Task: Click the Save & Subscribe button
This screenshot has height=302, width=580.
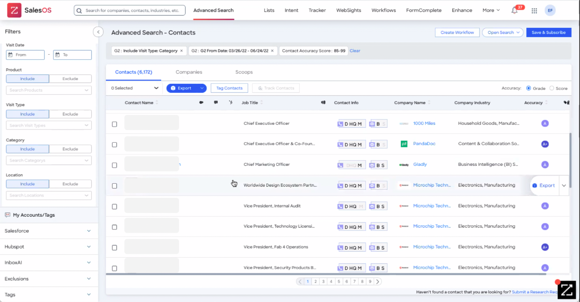Action: (x=548, y=33)
